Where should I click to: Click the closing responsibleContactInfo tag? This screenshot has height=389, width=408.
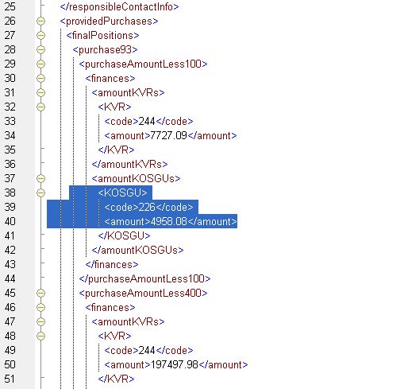119,7
